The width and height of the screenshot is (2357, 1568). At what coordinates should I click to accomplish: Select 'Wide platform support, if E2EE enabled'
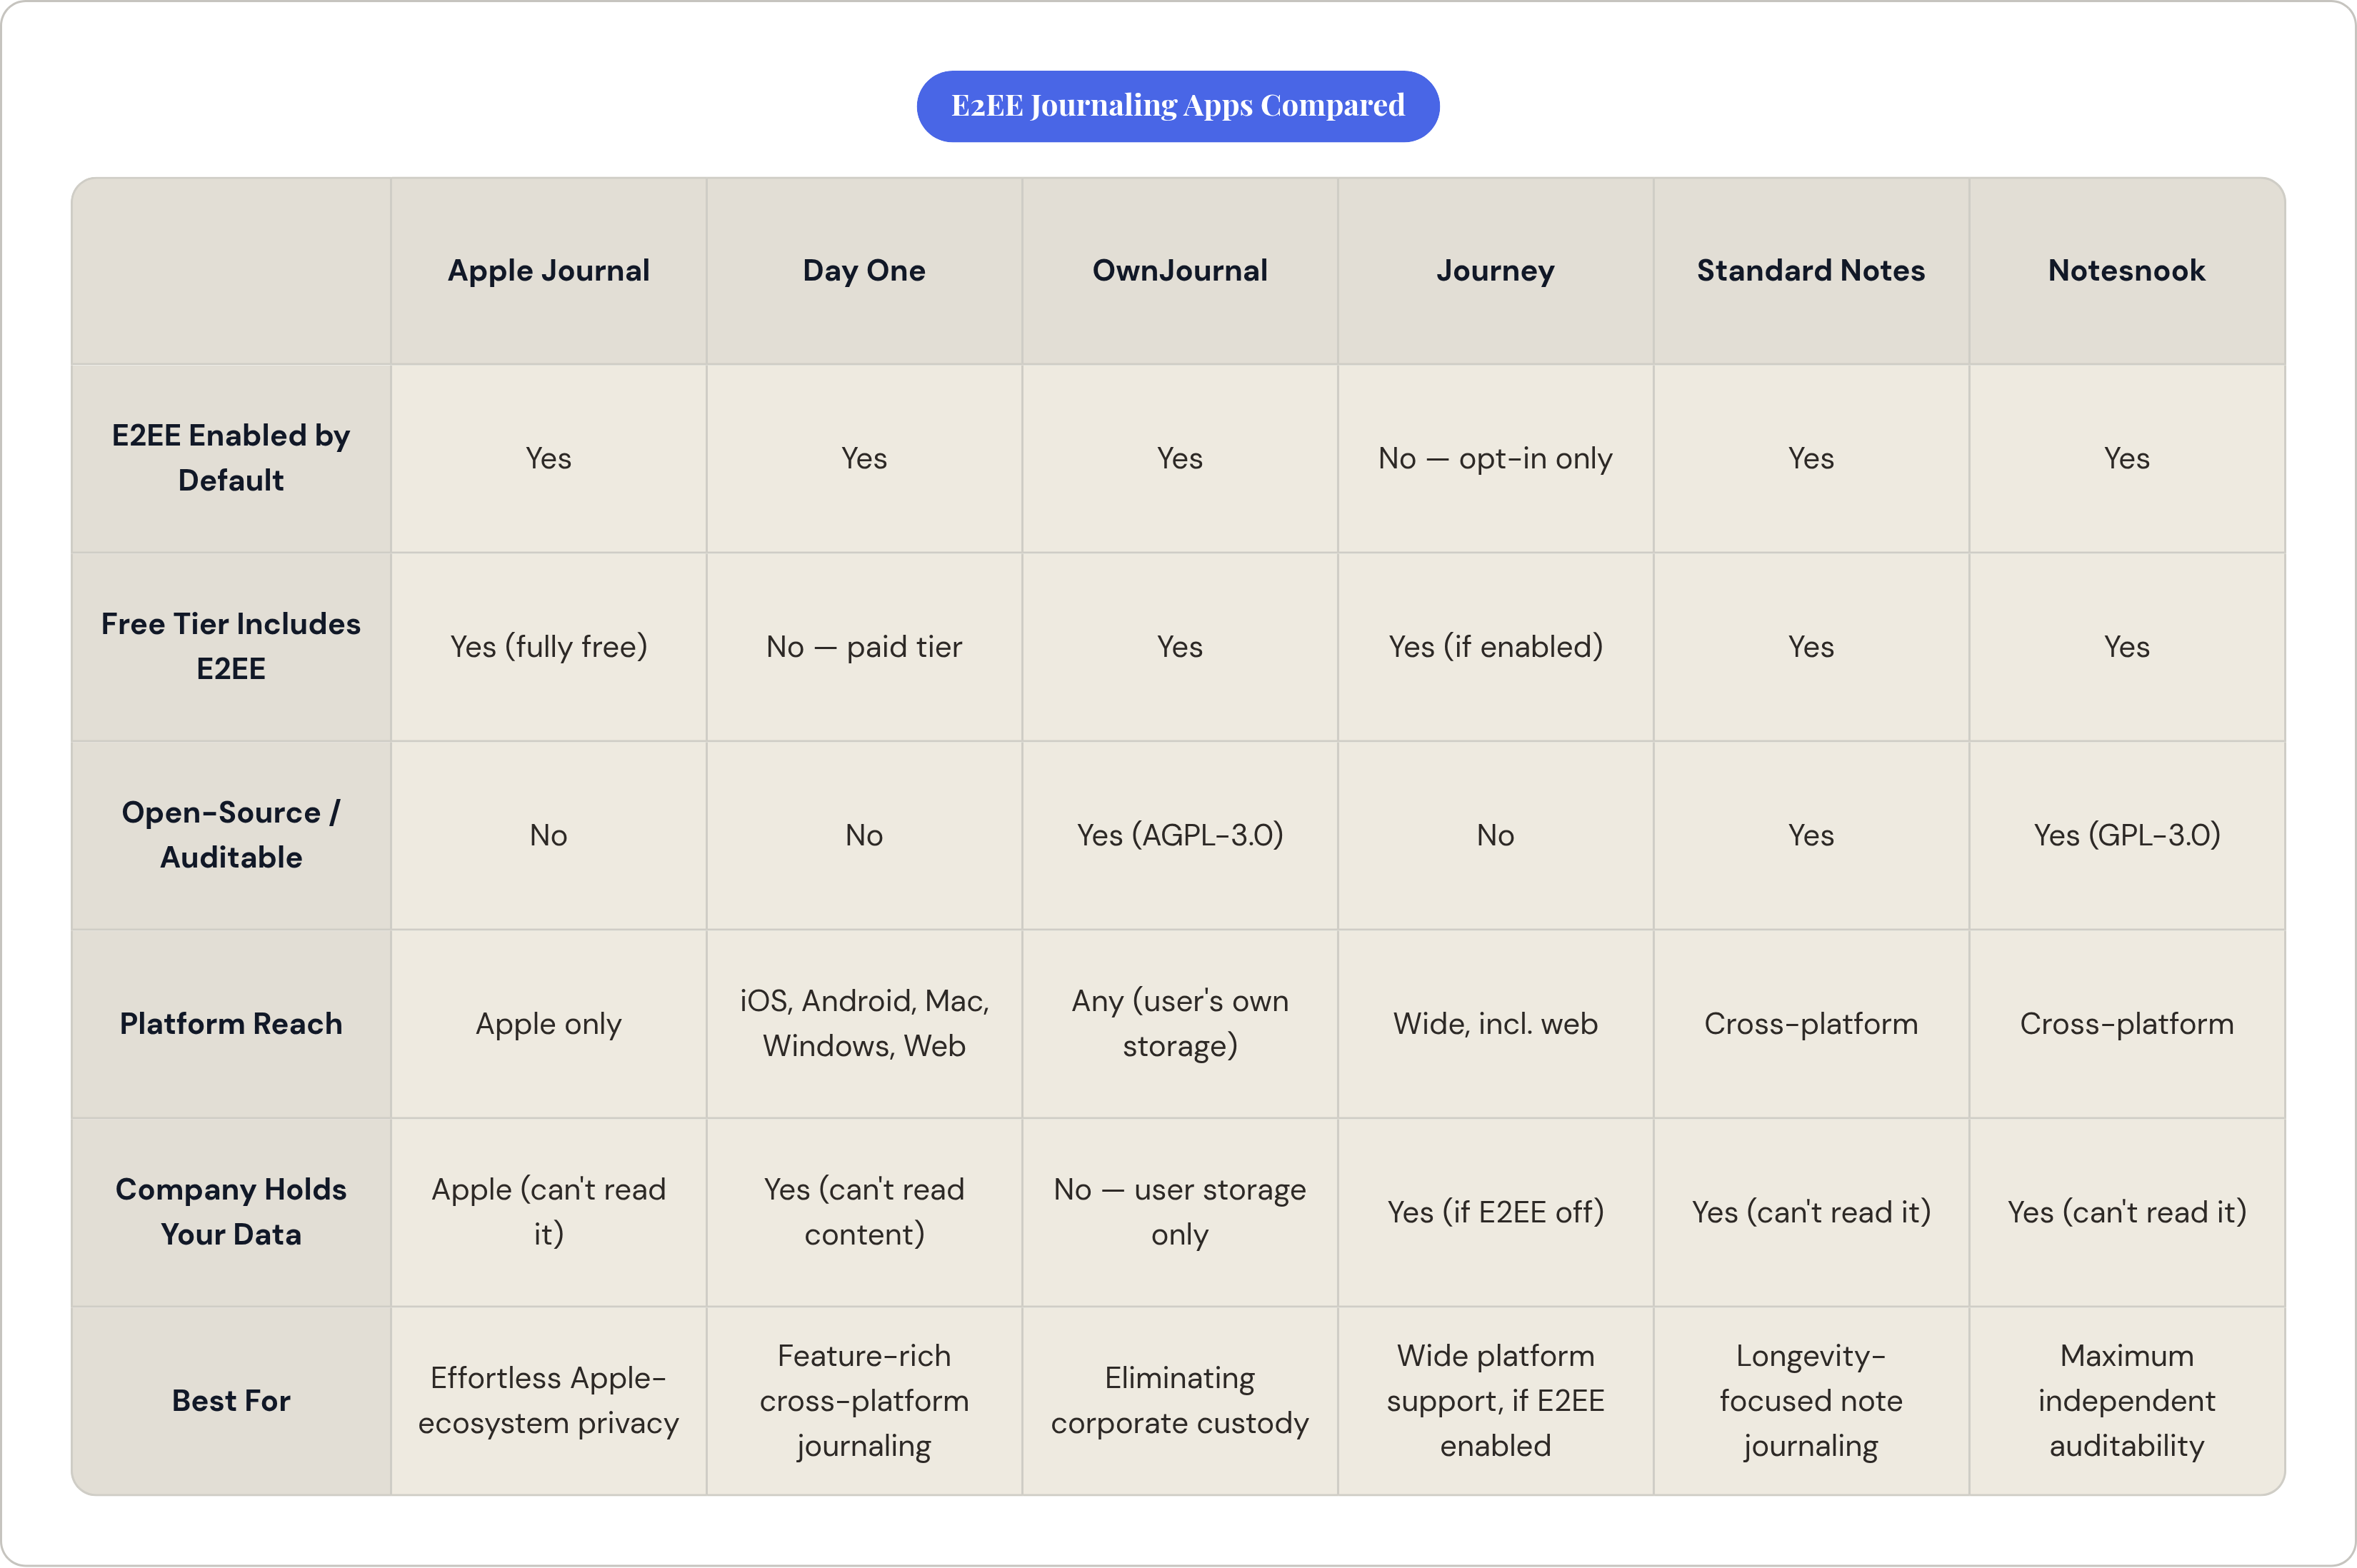1495,1401
